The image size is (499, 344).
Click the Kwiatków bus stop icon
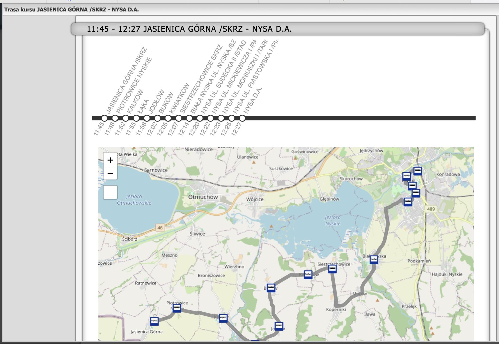coord(308,274)
